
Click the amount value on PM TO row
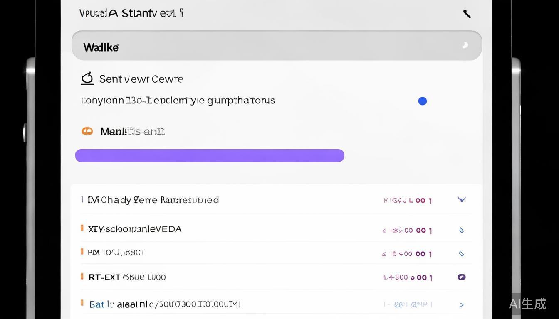[407, 254]
